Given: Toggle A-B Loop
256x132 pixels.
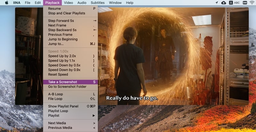Looking at the screenshot, I should (x=70, y=94).
